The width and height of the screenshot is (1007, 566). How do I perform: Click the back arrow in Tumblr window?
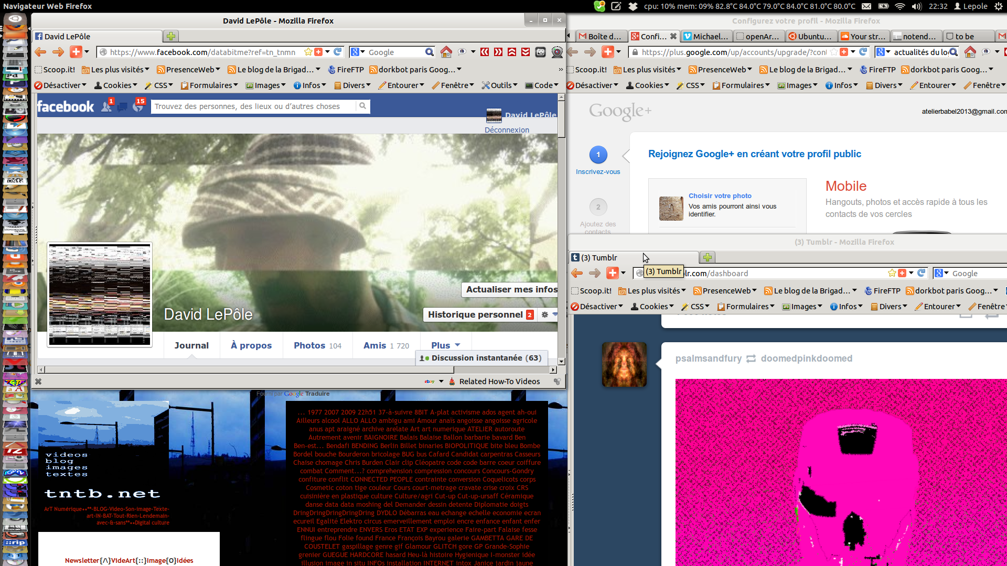point(577,273)
